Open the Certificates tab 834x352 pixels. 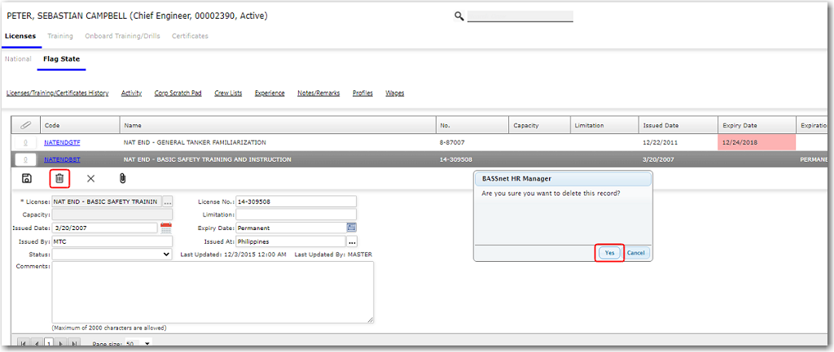click(190, 36)
